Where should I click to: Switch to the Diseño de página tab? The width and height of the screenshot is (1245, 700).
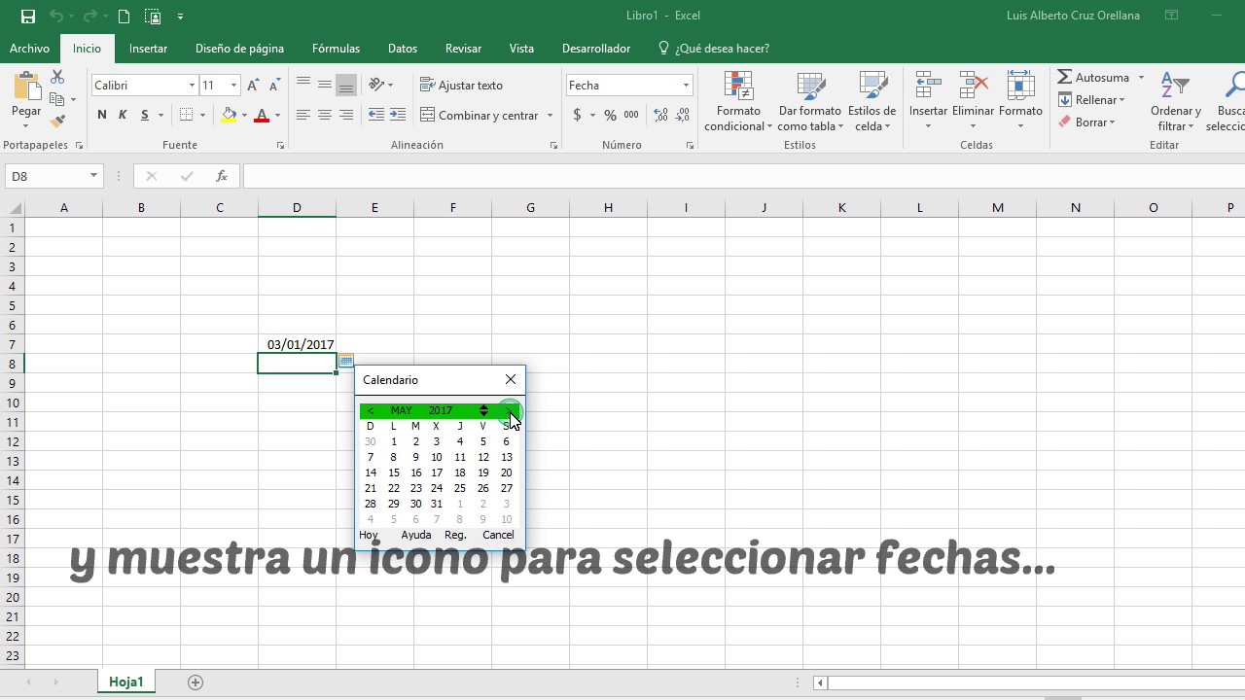click(239, 49)
